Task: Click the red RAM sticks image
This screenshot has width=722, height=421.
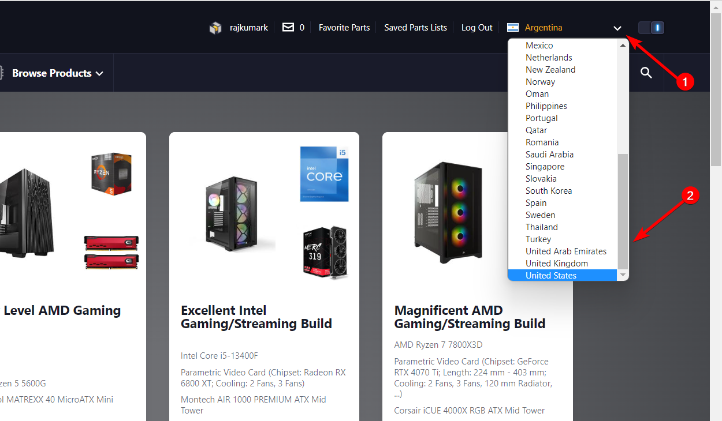Action: pos(111,252)
